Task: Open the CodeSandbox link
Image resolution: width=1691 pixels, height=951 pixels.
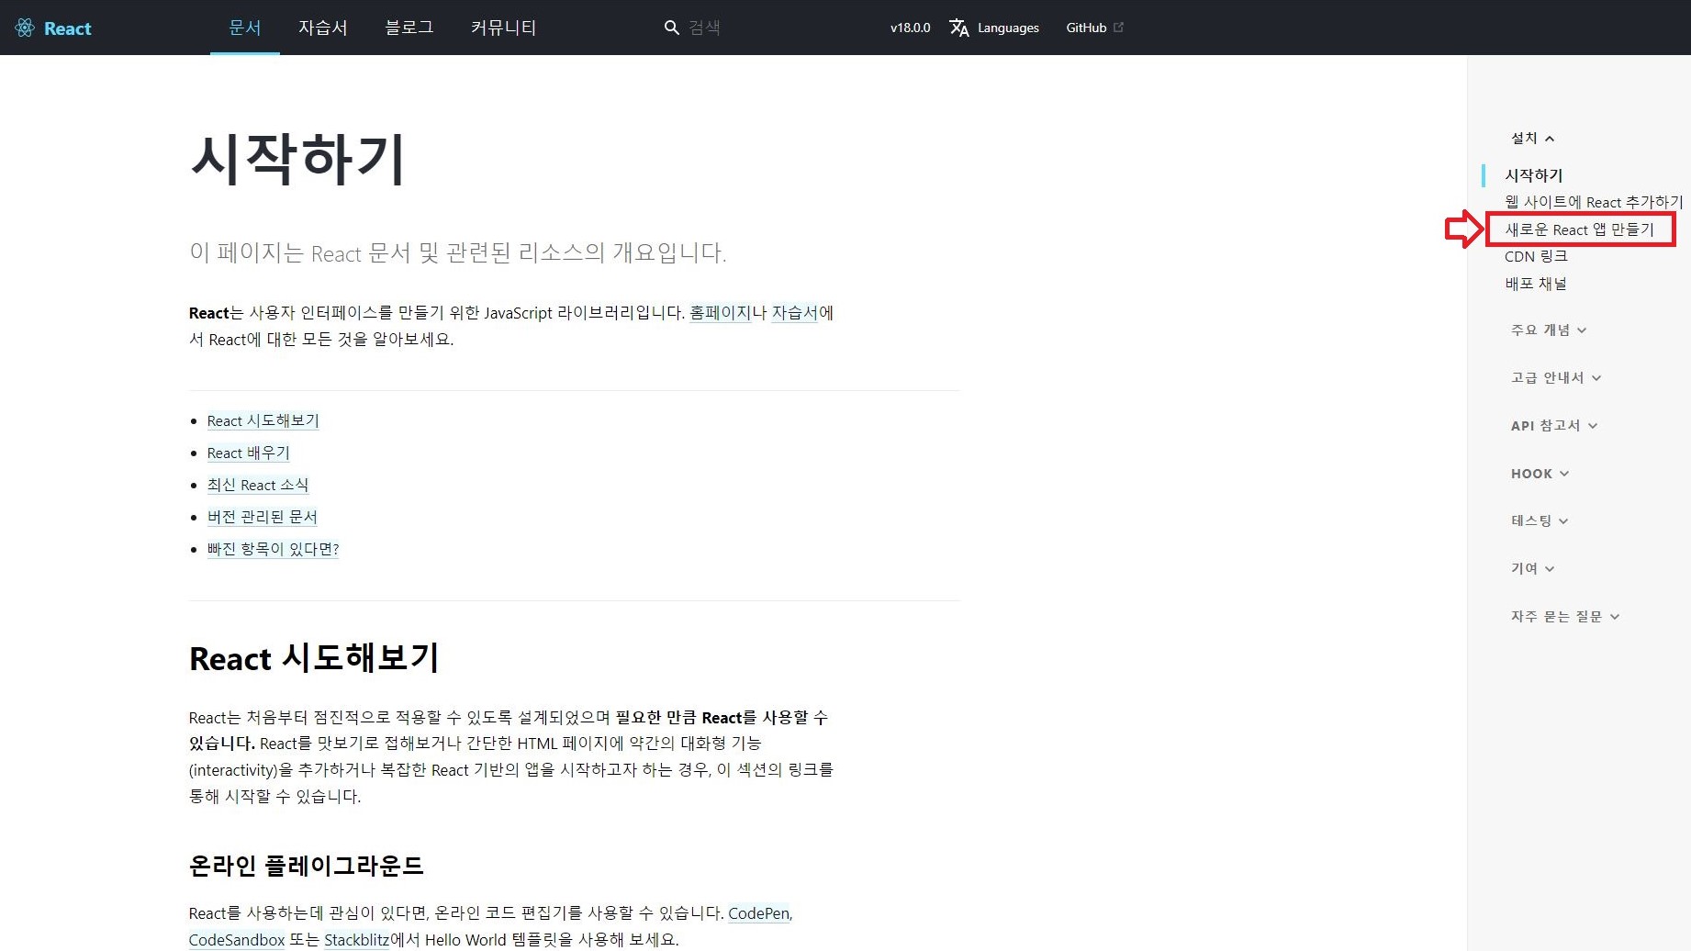Action: [237, 940]
